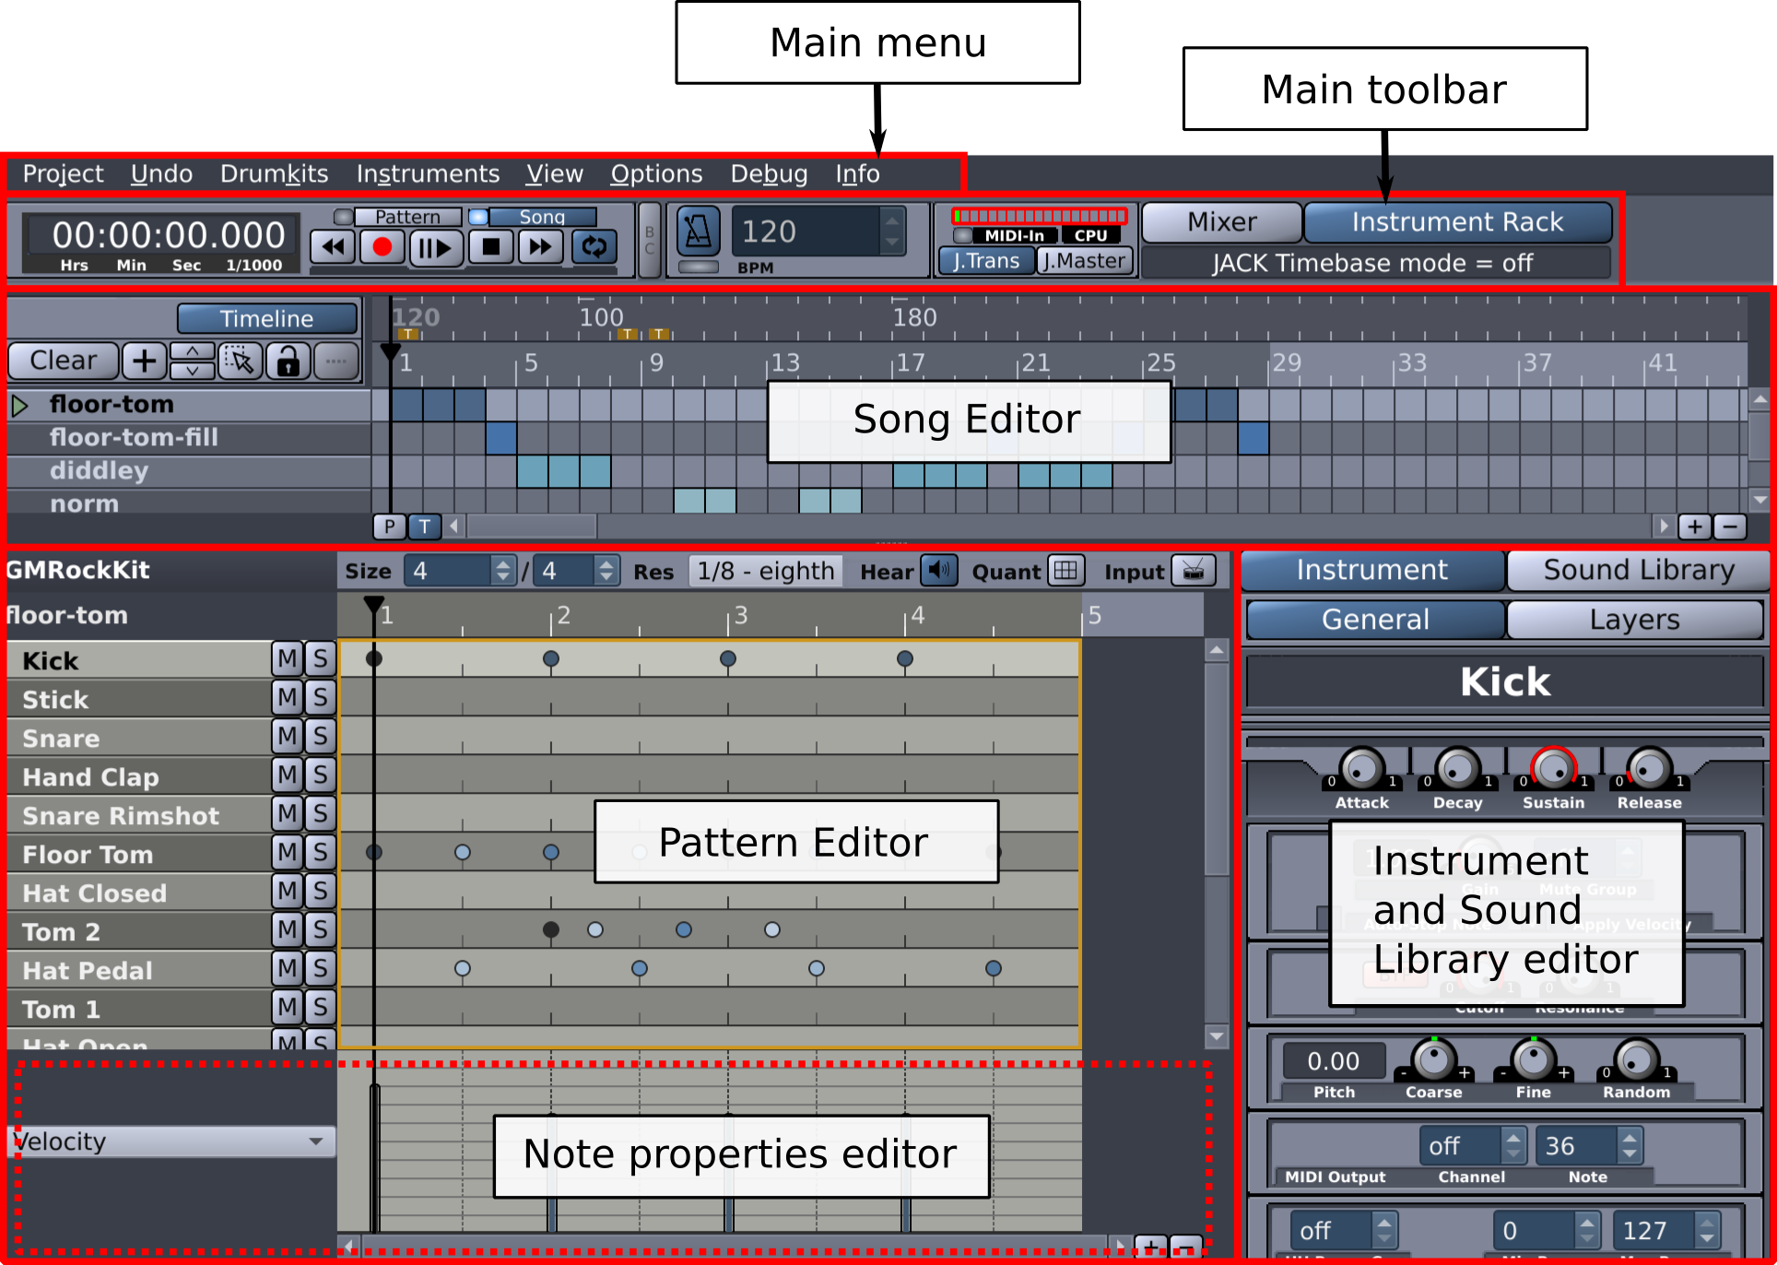Open the Drumkits menu
1777x1265 pixels.
point(273,173)
